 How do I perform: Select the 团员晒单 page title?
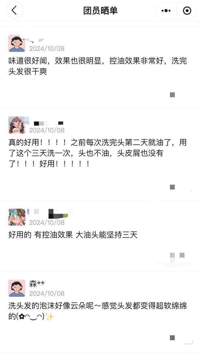100,11
